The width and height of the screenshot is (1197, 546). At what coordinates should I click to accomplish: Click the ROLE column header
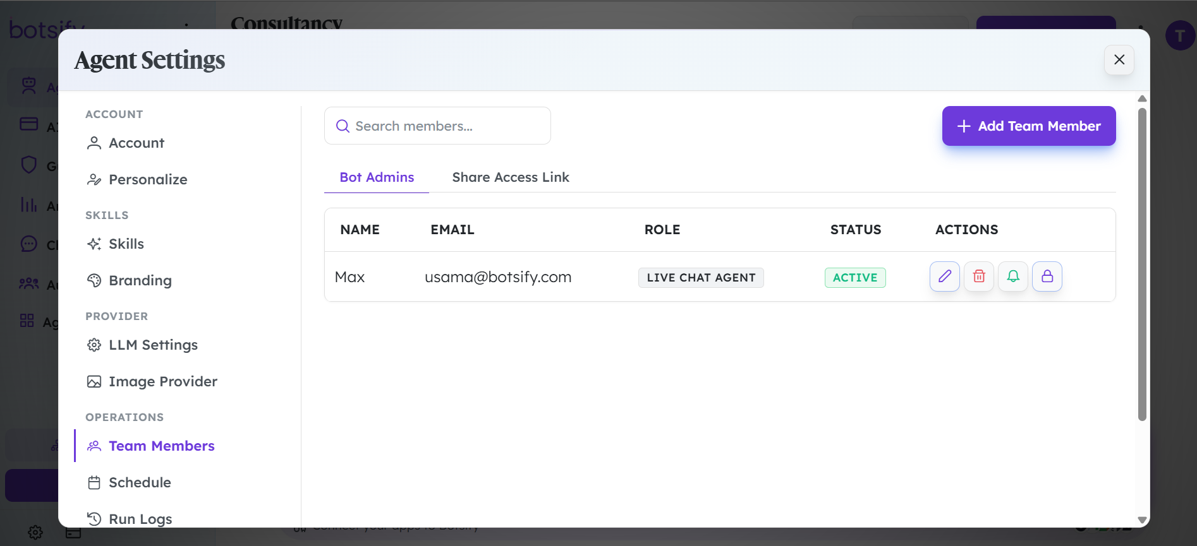pyautogui.click(x=662, y=230)
